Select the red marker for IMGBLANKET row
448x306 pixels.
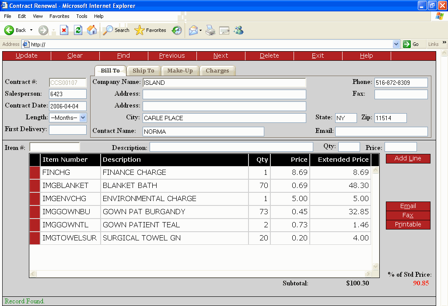pos(35,186)
